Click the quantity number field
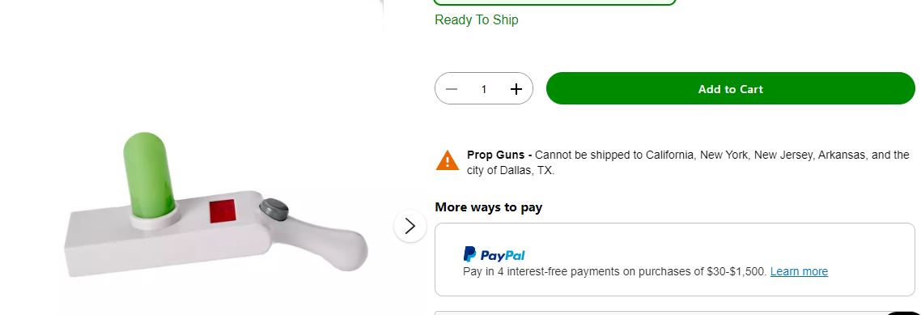This screenshot has height=315, width=921. click(x=484, y=89)
